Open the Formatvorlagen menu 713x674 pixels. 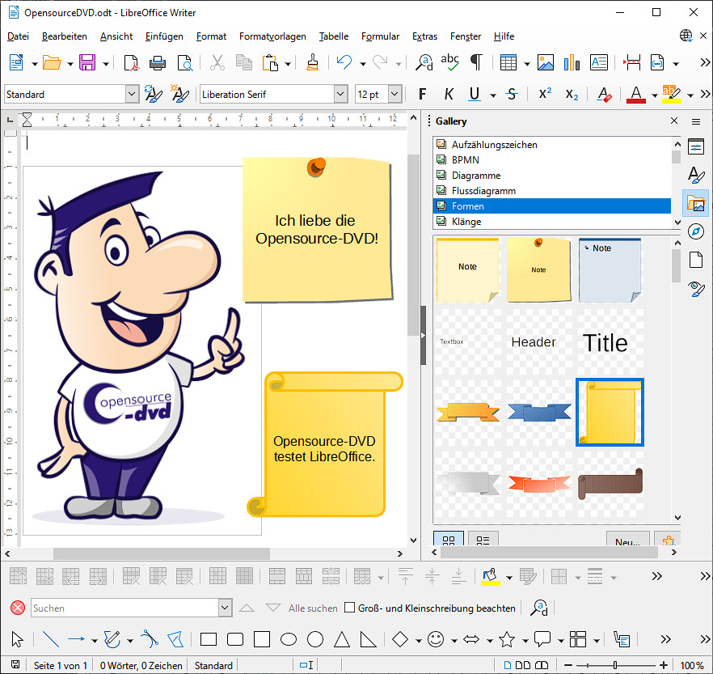pos(272,36)
